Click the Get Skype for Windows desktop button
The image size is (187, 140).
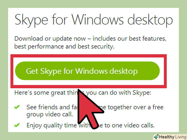coord(87,71)
